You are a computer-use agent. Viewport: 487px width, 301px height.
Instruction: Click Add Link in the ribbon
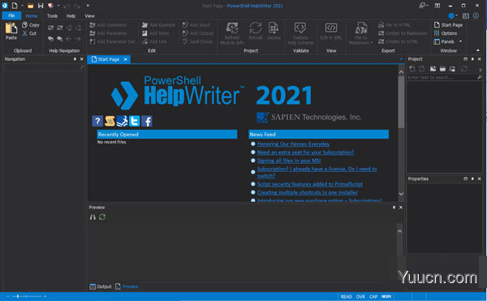point(154,41)
